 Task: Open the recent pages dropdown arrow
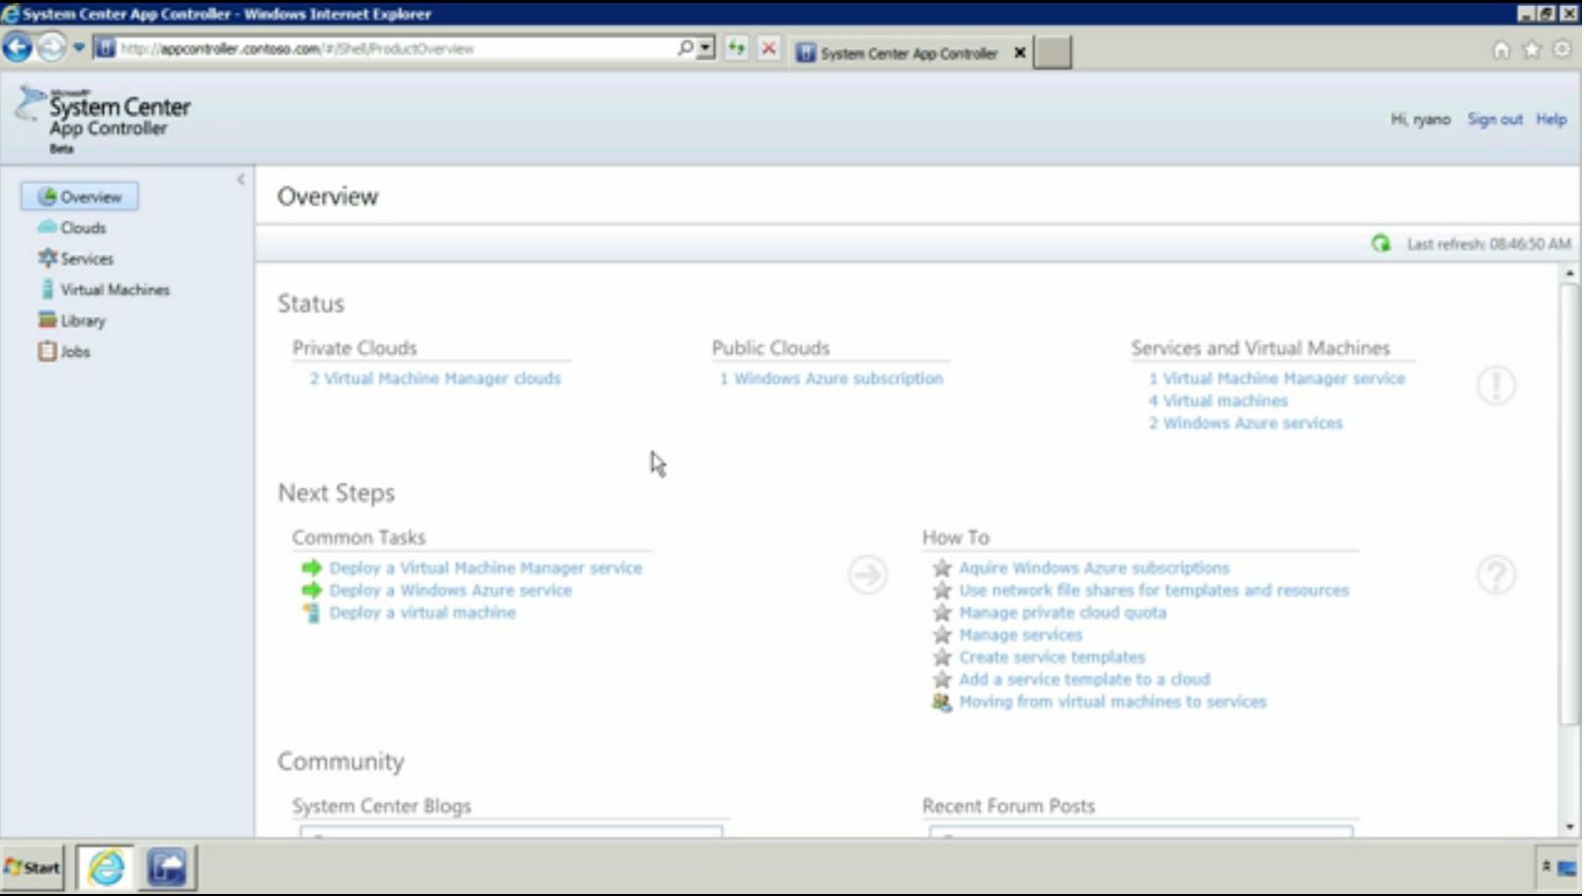[x=78, y=48]
